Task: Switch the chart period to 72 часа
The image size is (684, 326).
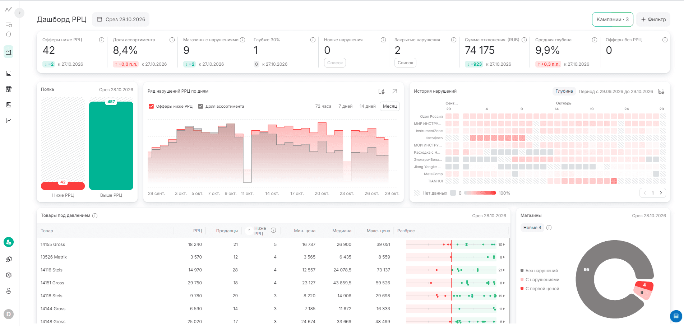Action: pos(323,106)
